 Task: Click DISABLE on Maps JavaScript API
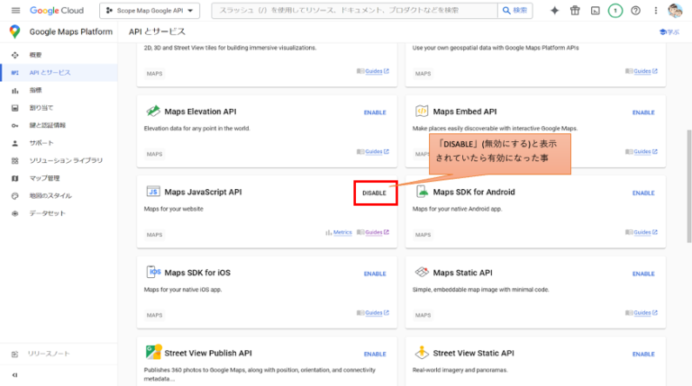pos(374,193)
